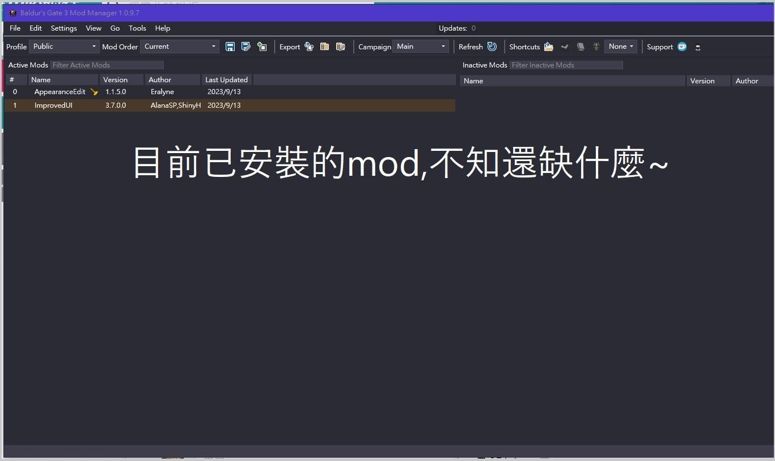
Task: Click first icon after Export label
Action: coord(309,46)
